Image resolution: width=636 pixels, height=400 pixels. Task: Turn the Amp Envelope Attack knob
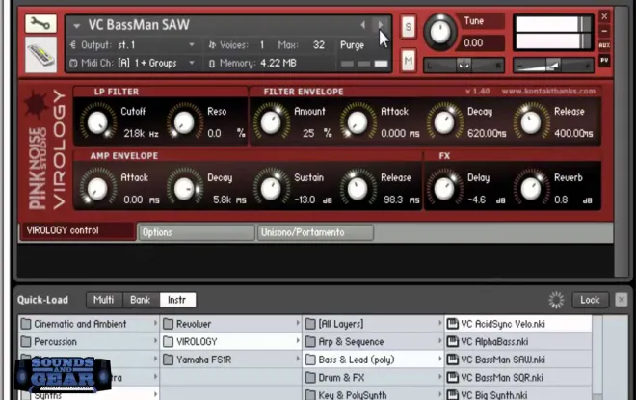pos(97,189)
